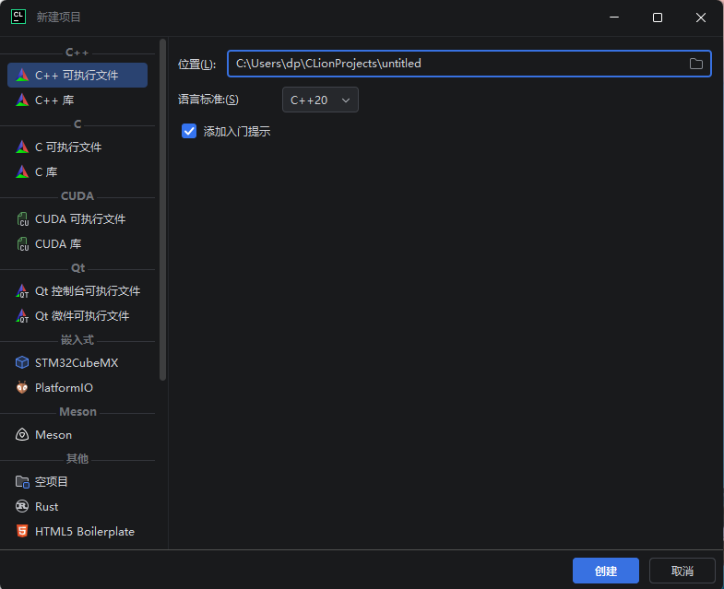Select the 'C++ 库' list label
The width and height of the screenshot is (724, 589).
54,100
